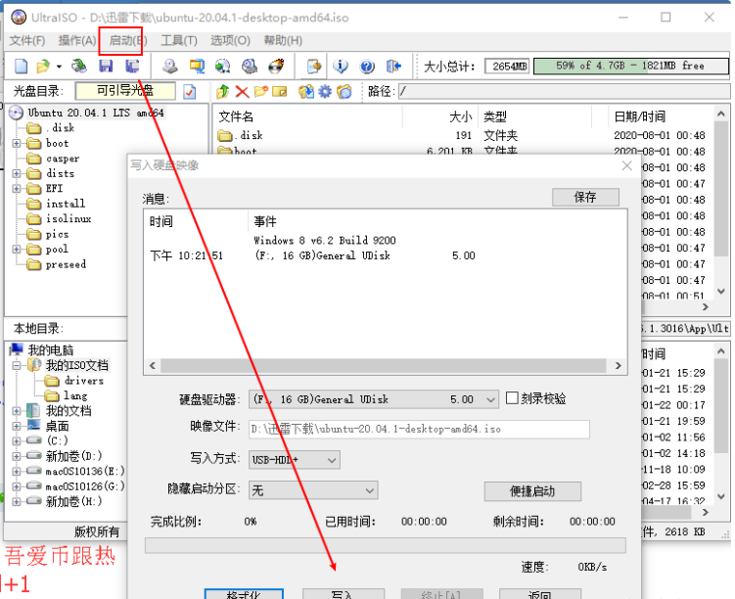
Task: Click the Open file folder icon
Action: 43,67
